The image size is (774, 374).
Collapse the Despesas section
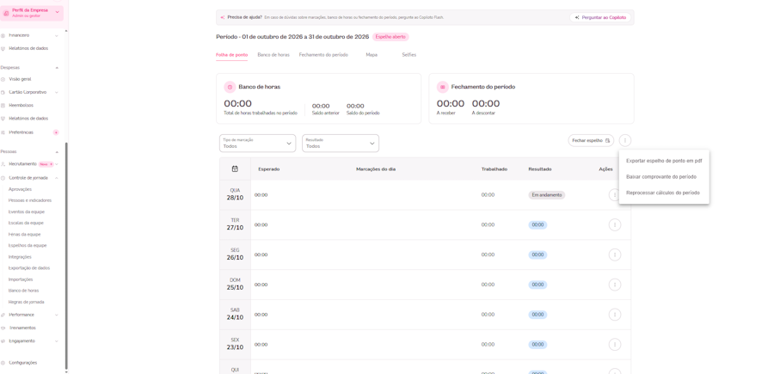(x=57, y=68)
